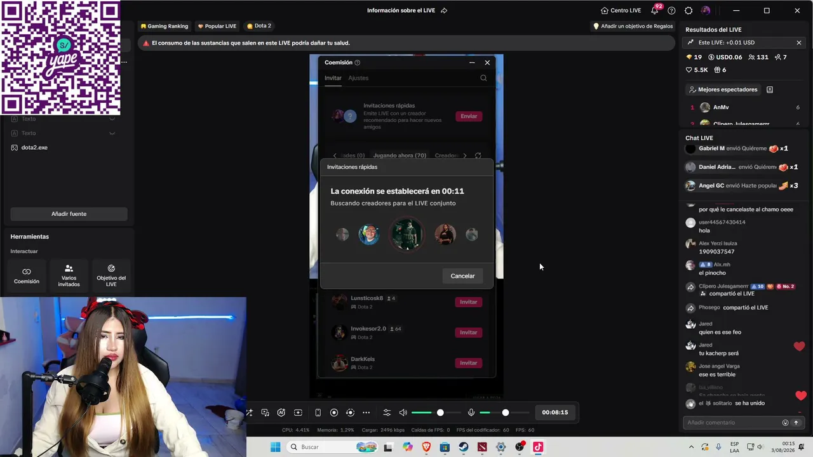The height and width of the screenshot is (457, 813).
Task: Open the AI tool in bottom toolbar
Action: 281,413
